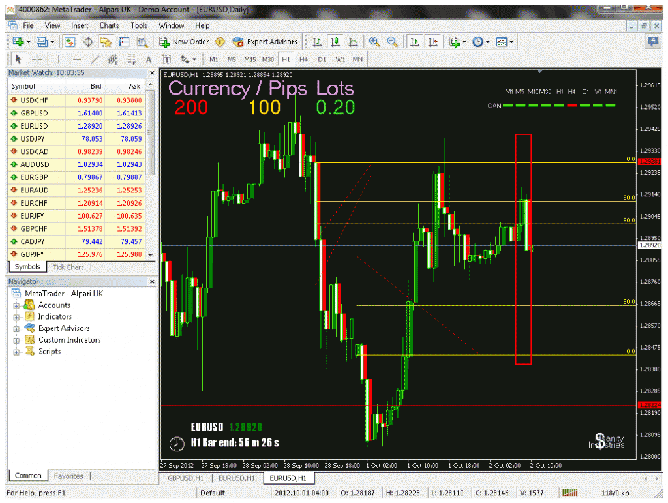Switch to the GBPUSD,H1 chart tab
Viewport: 668px width, 503px height.
pos(185,478)
